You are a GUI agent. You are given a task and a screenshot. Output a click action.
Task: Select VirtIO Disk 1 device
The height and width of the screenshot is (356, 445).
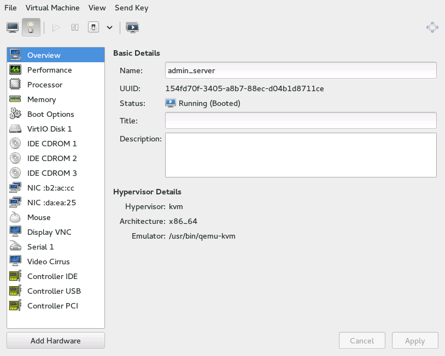click(49, 129)
